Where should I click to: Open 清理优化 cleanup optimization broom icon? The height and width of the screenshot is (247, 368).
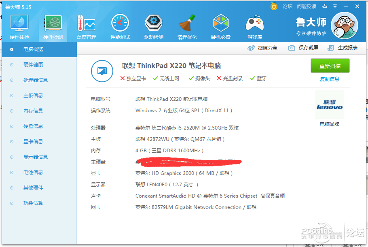(x=187, y=27)
